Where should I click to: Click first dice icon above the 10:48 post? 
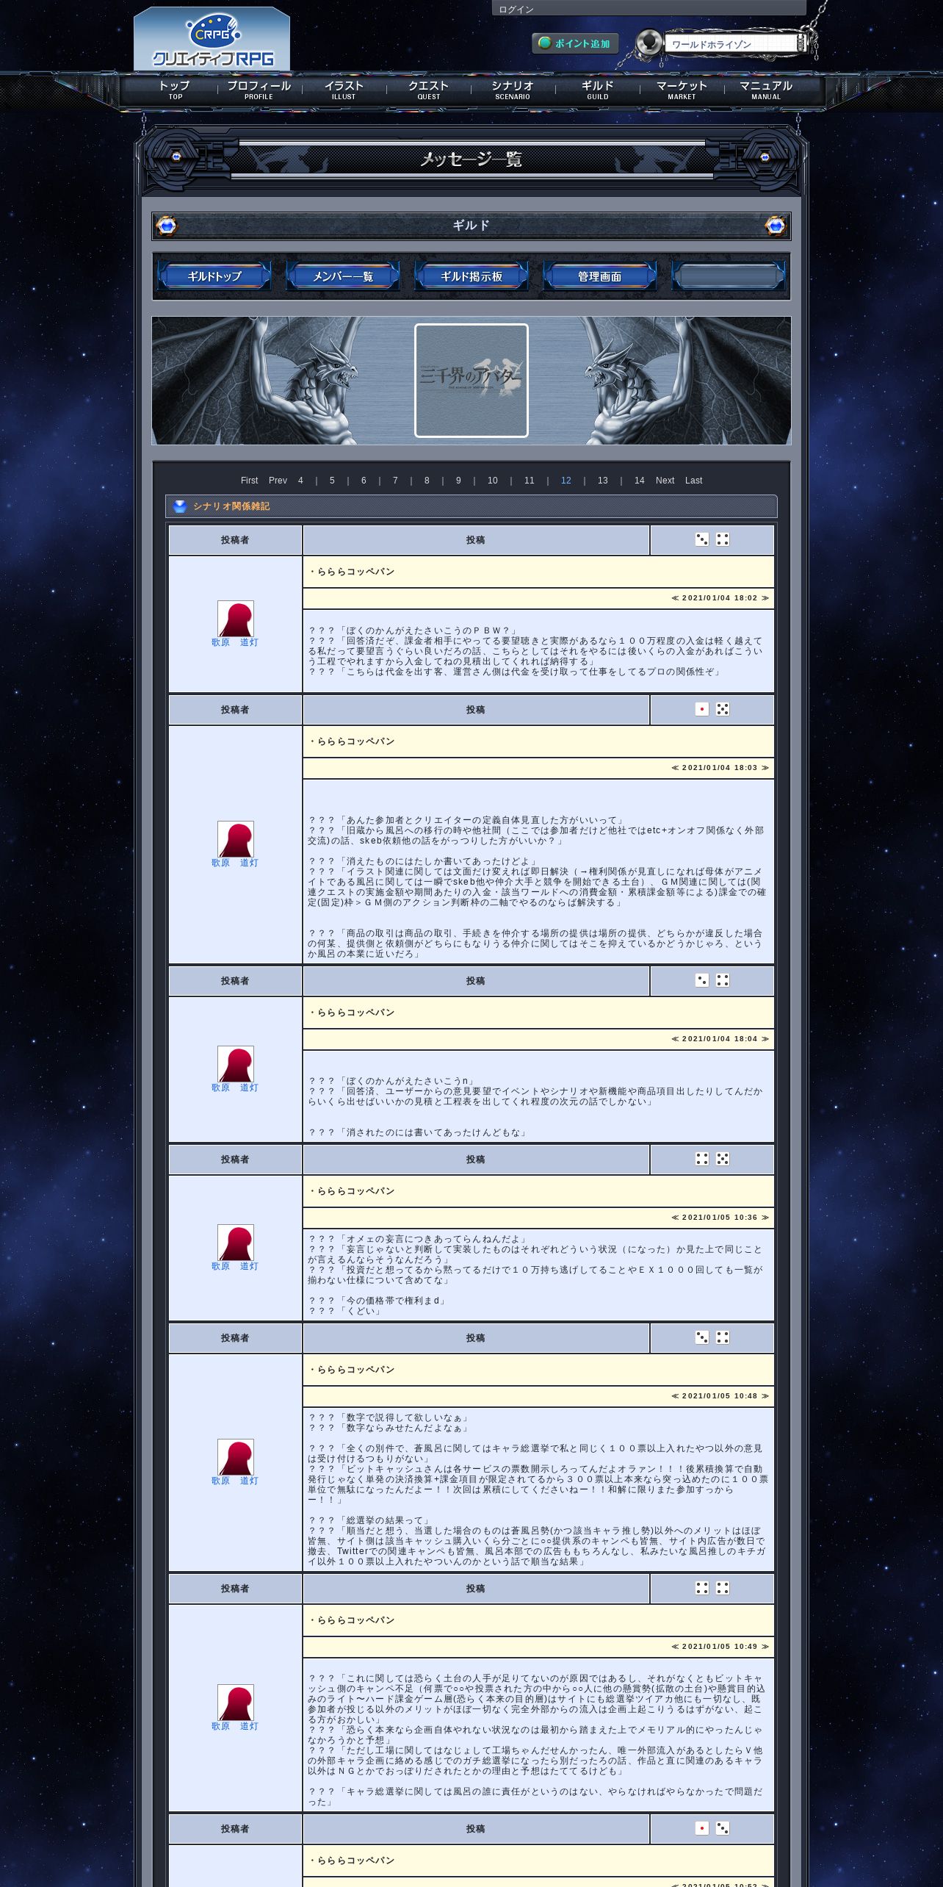point(702,1337)
